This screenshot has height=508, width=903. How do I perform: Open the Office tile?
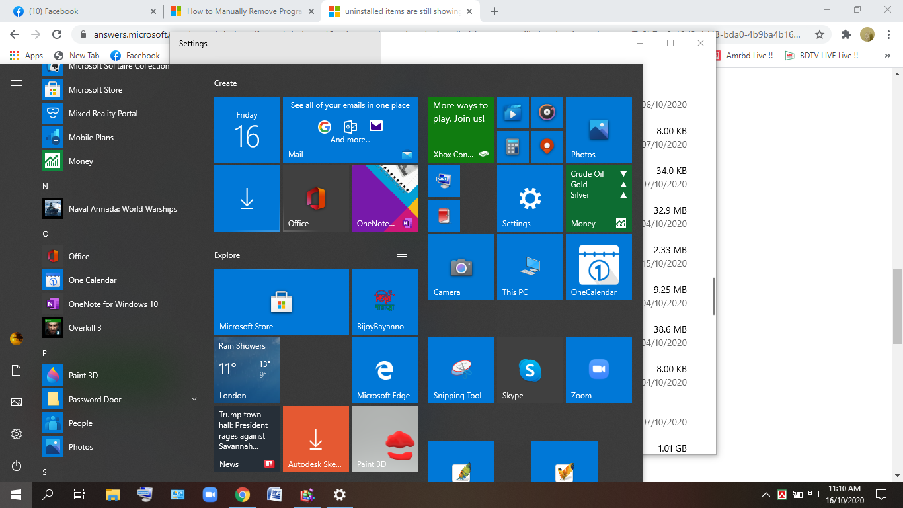(315, 198)
